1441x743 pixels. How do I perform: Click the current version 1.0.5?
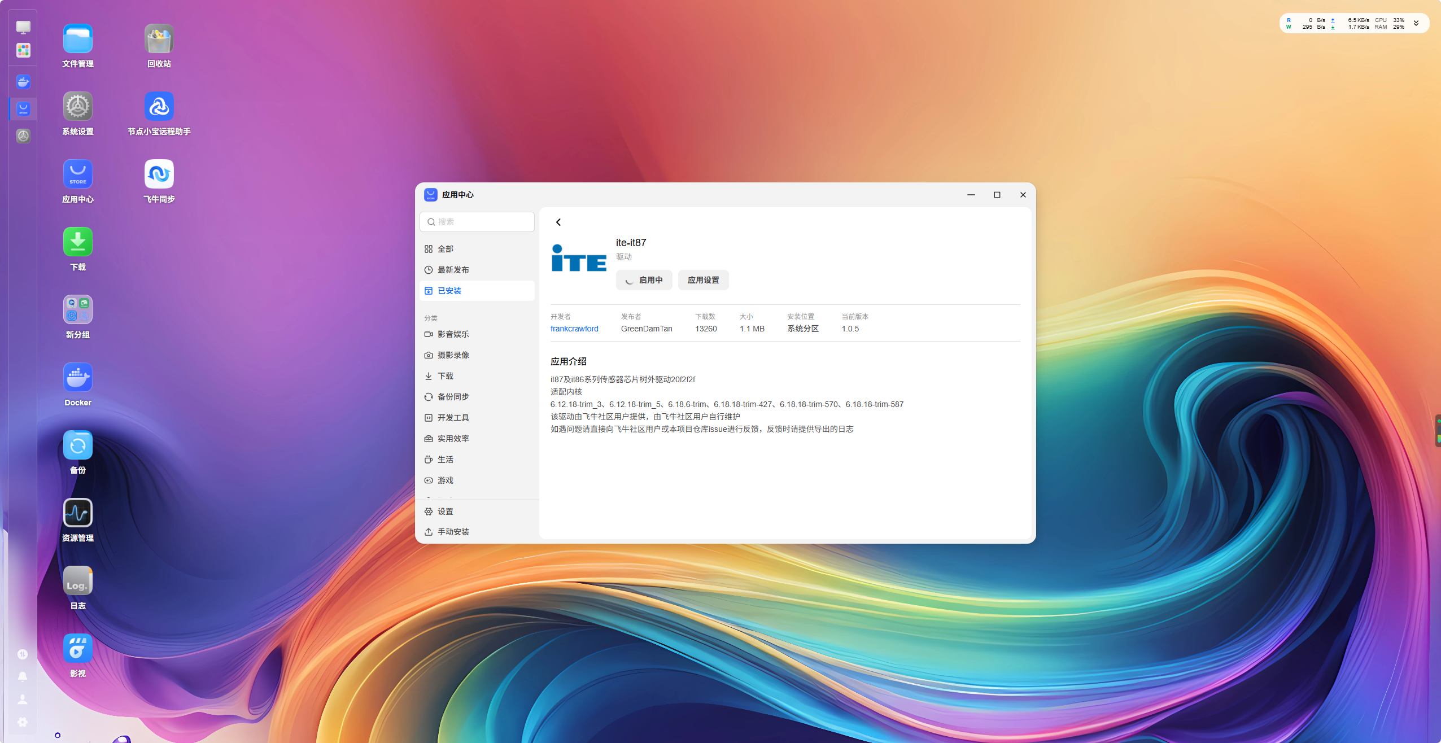[850, 329]
